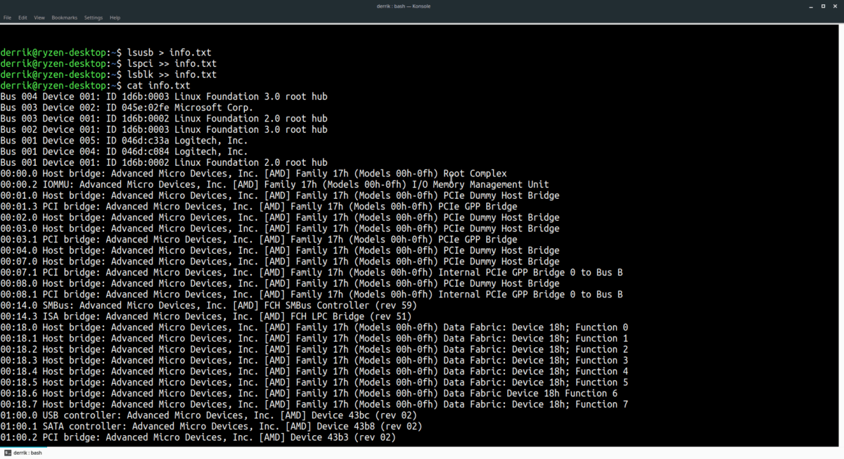Image resolution: width=844 pixels, height=459 pixels.
Task: Open the Edit menu
Action: click(x=23, y=17)
